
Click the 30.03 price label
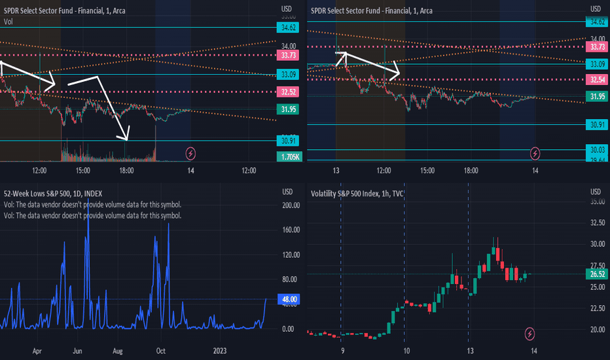point(597,149)
